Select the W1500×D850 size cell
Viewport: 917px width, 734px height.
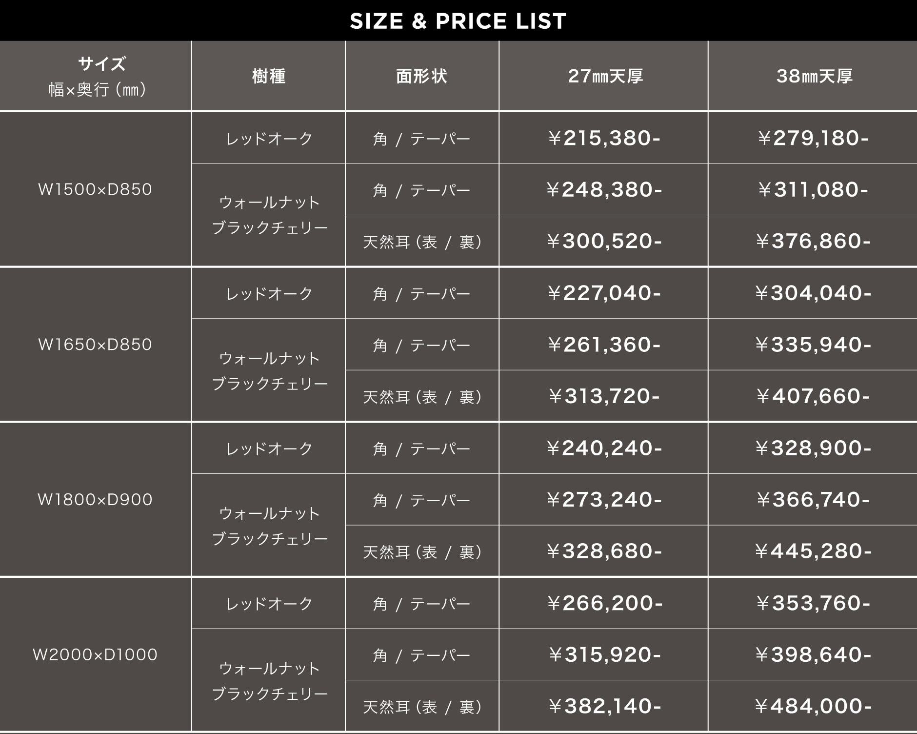95,189
